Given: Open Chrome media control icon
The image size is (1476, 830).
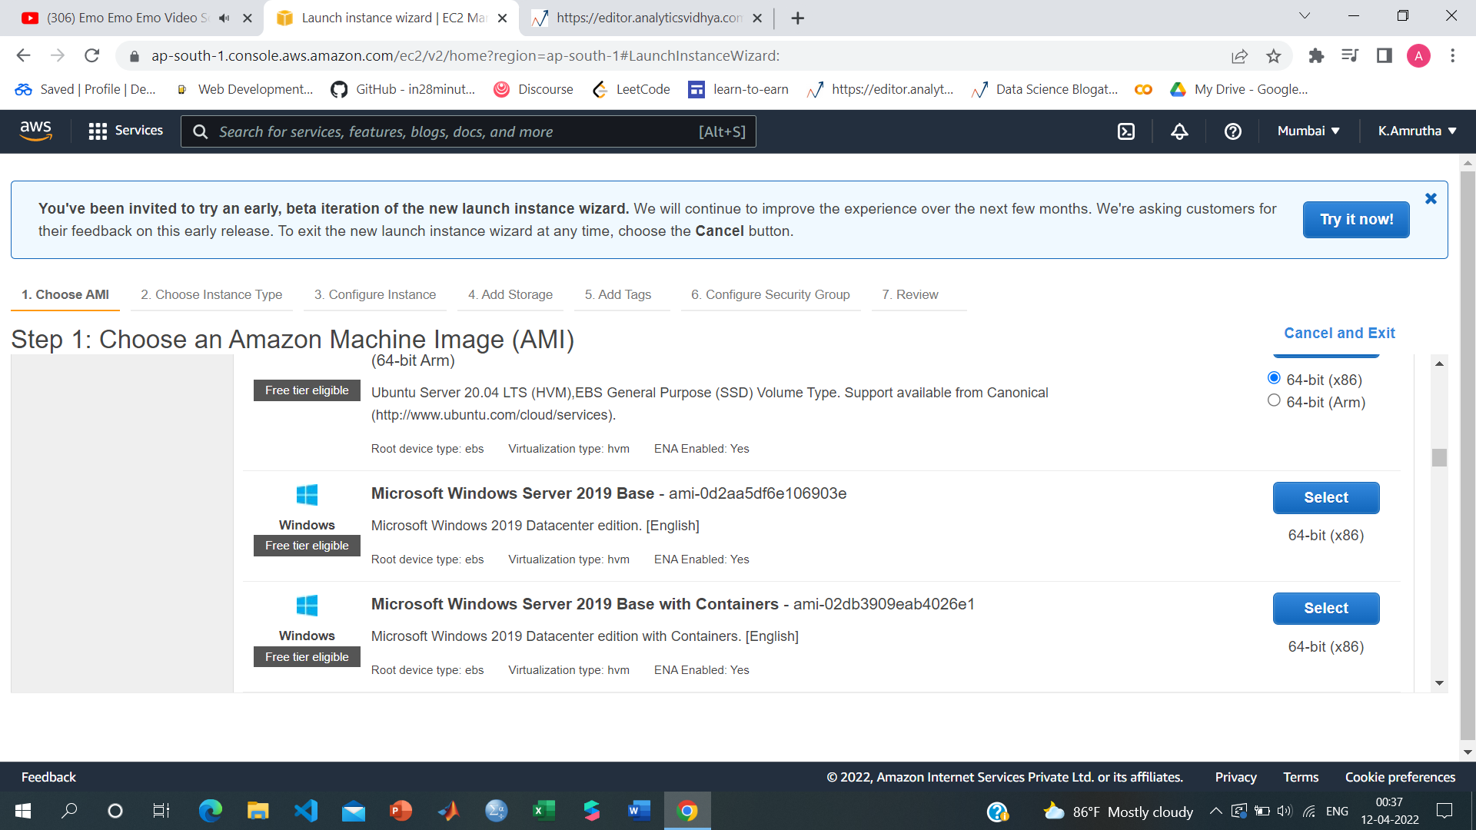Looking at the screenshot, I should pos(1350,55).
